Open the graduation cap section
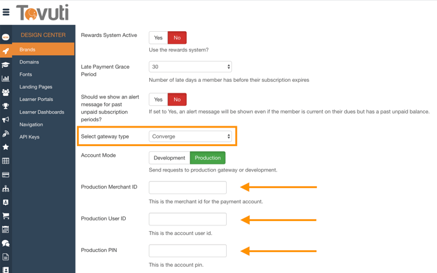Screen dimensions: 437x273 pos(6,64)
